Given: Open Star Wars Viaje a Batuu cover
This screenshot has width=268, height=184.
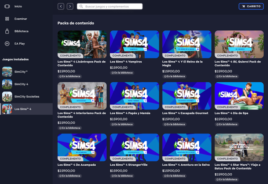Looking at the screenshot, I should pyautogui.click(x=239, y=147).
